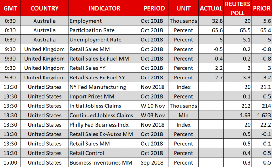Click the NY Fed Manufacturing cell
The image size is (272, 167).
(98, 87)
